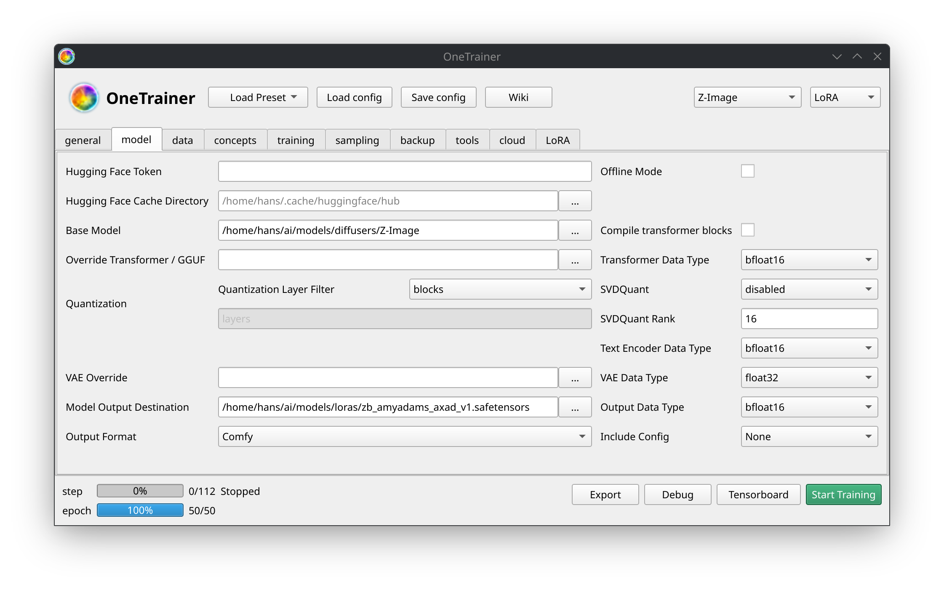Image resolution: width=944 pixels, height=590 pixels.
Task: Click the '0/112' step counter
Action: click(202, 491)
